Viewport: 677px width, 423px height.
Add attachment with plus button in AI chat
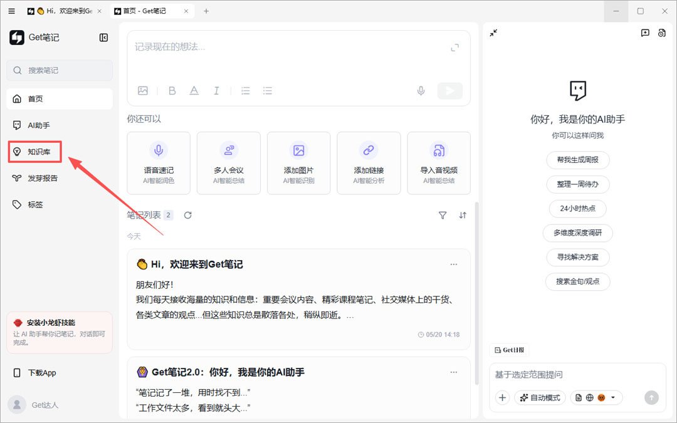[x=502, y=397]
